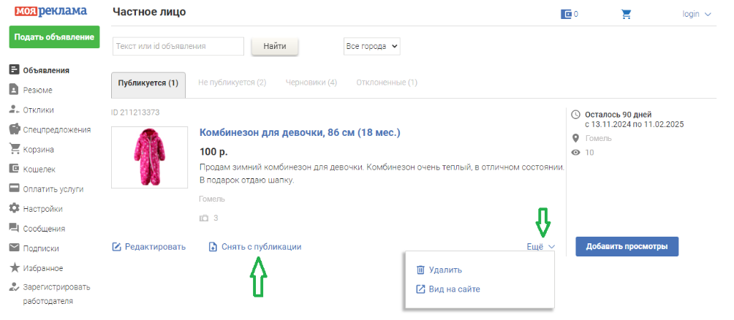Click the wallet icon in the header
Screen dimensions: 734x320
click(x=566, y=14)
